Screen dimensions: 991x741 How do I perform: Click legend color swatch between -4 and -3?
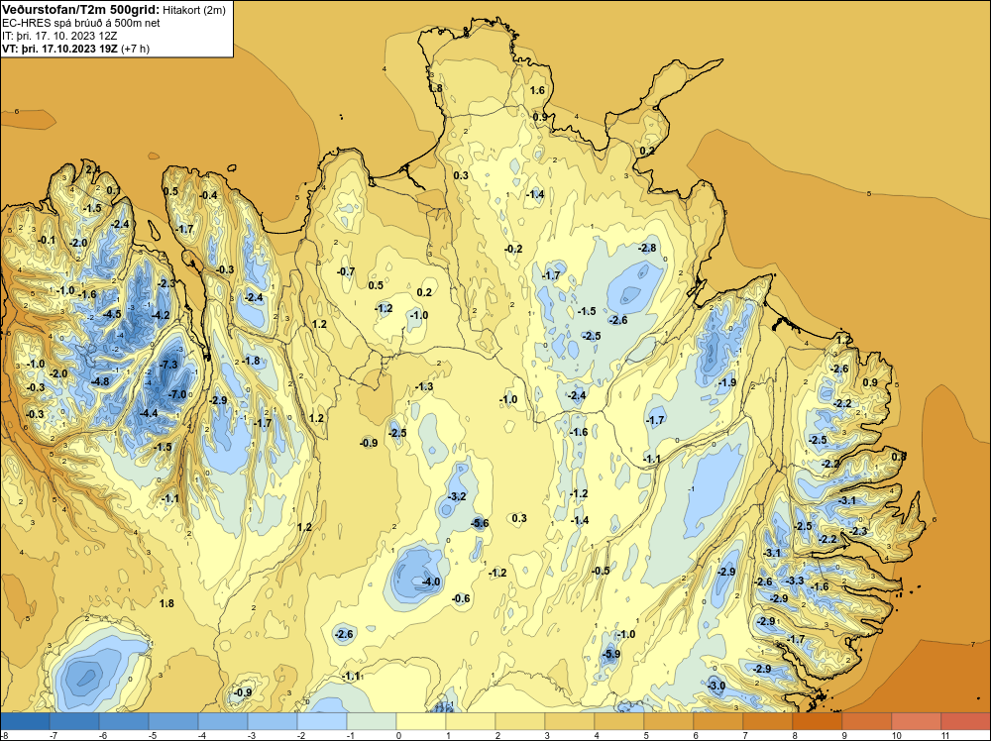(x=222, y=721)
